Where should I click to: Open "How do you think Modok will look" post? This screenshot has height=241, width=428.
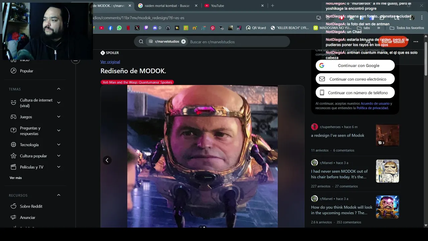click(342, 210)
